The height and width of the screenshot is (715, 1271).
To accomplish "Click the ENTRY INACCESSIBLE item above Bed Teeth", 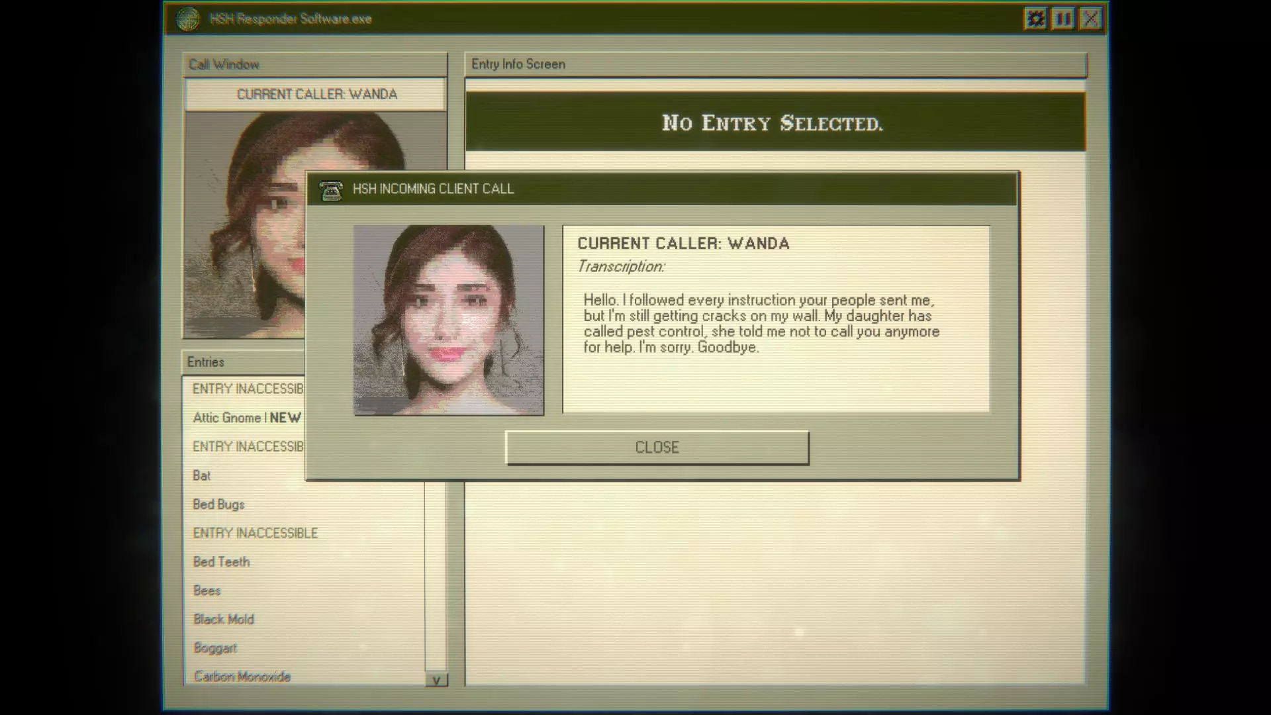I will point(255,533).
